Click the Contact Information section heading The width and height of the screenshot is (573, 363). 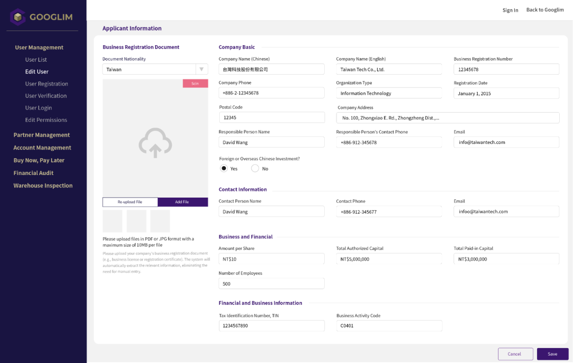[x=243, y=190]
